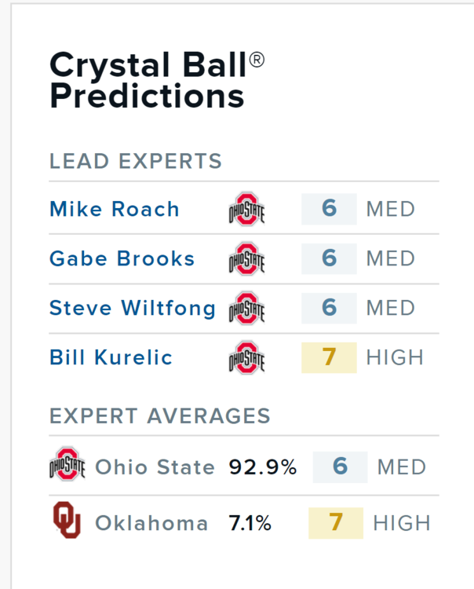The height and width of the screenshot is (589, 474).
Task: Open Gabe Brooks' expert profile
Action: pyautogui.click(x=122, y=258)
